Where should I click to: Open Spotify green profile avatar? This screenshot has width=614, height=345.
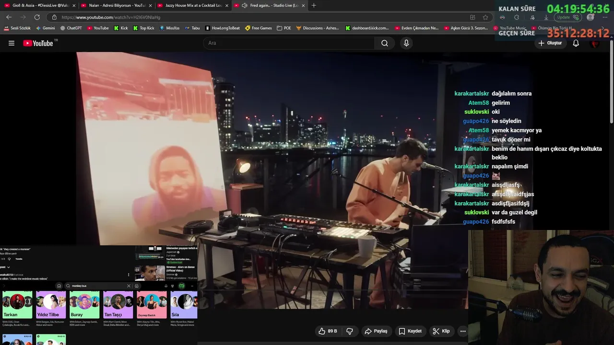pyautogui.click(x=182, y=286)
